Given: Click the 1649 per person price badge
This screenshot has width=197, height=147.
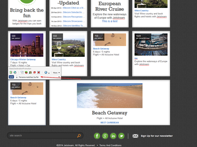Looking at the screenshot, I should [143, 37].
